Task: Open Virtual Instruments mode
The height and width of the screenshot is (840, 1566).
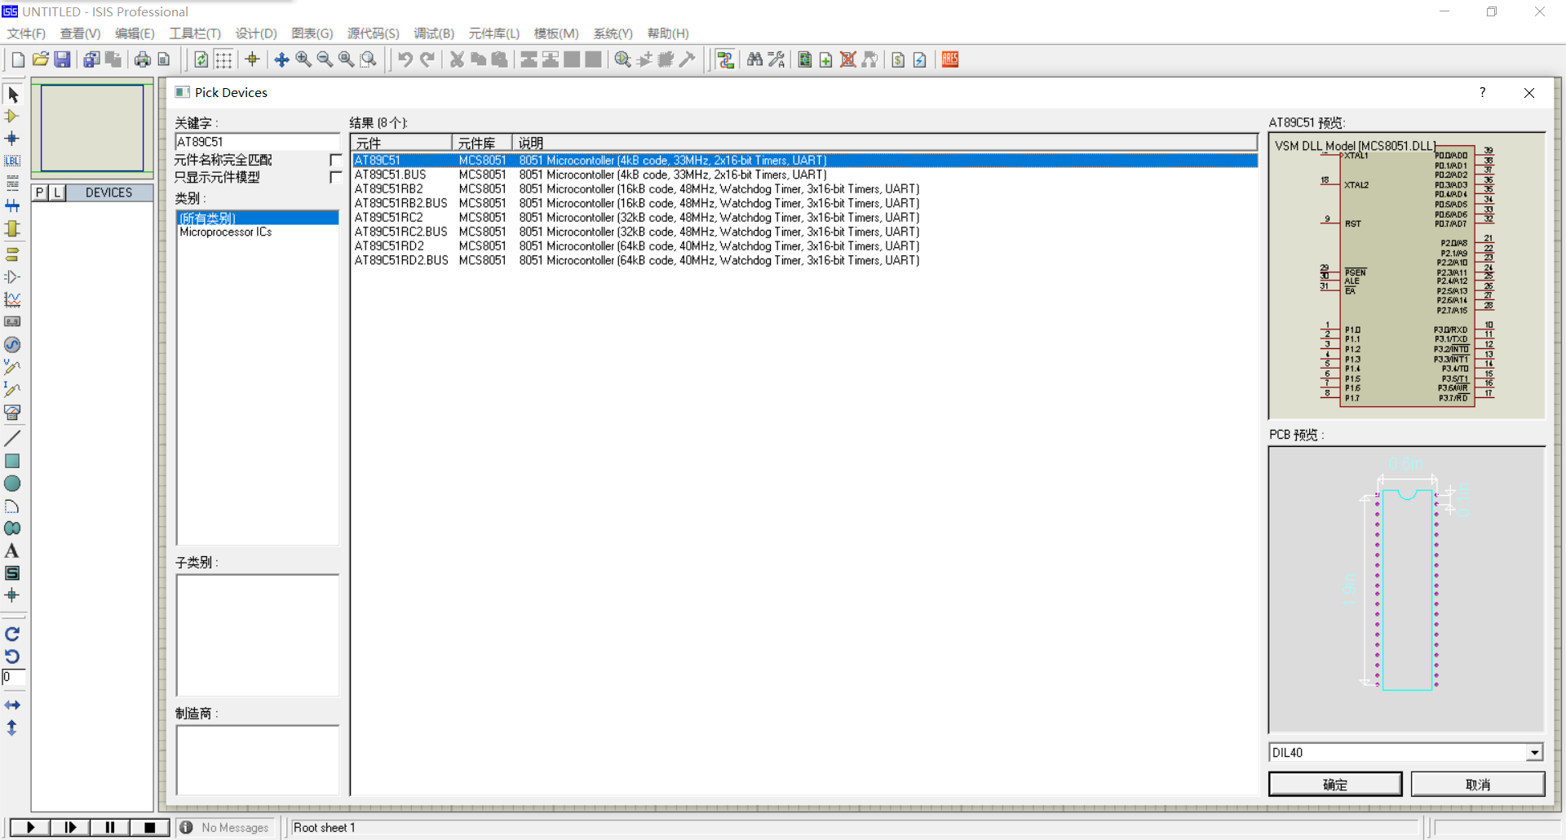Action: pyautogui.click(x=12, y=413)
